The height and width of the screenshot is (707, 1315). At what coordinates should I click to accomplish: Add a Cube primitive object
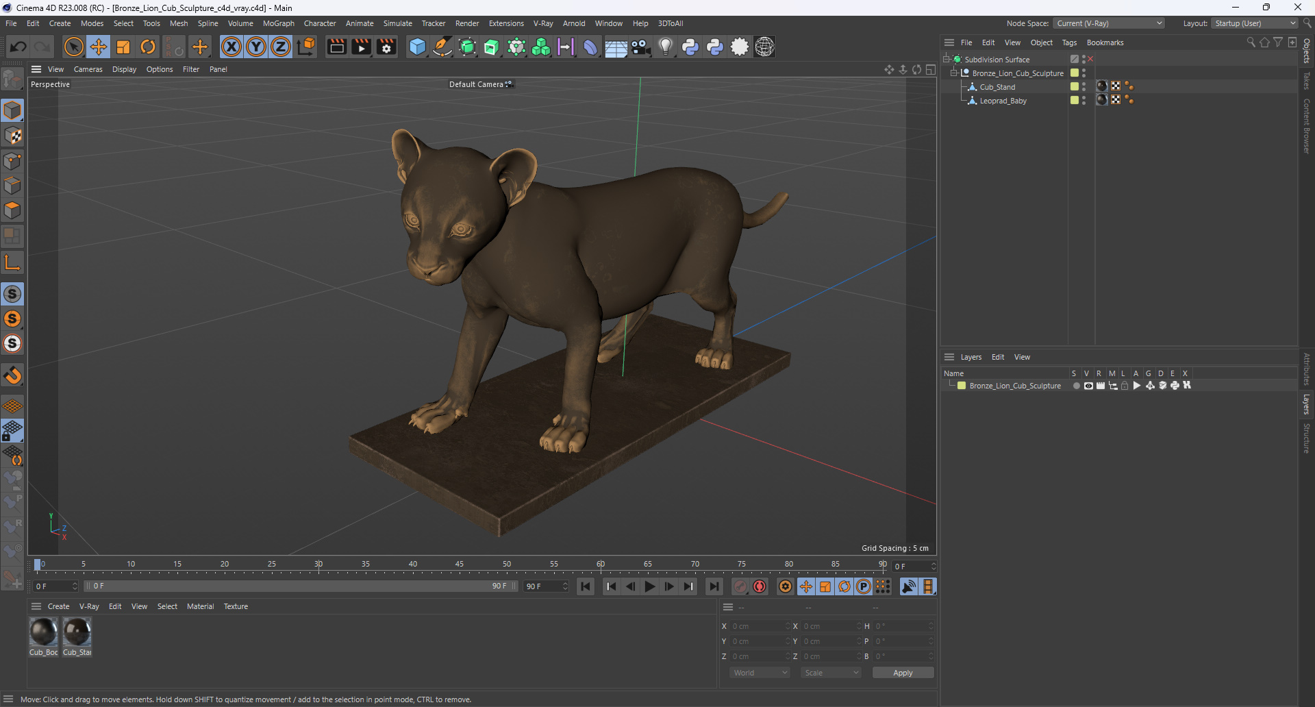point(417,47)
